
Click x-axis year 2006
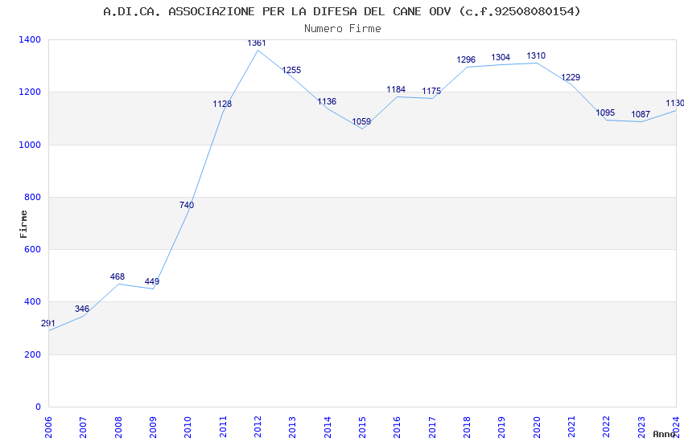pyautogui.click(x=48, y=427)
